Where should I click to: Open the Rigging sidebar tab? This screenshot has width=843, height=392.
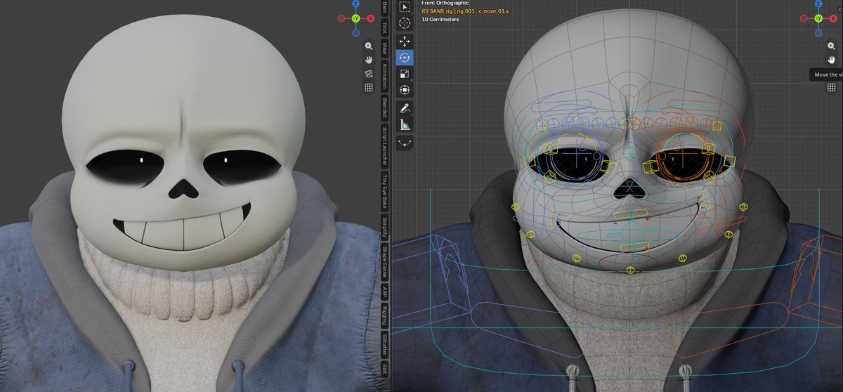384,315
